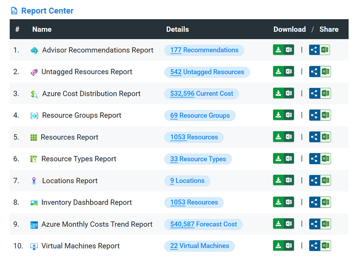This screenshot has width=356, height=267.
Task: Click the Untagged Resources tag icon
Action: coord(34,72)
